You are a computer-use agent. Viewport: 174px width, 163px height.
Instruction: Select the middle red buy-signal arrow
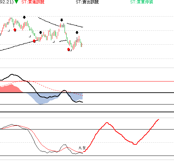tap(34, 41)
